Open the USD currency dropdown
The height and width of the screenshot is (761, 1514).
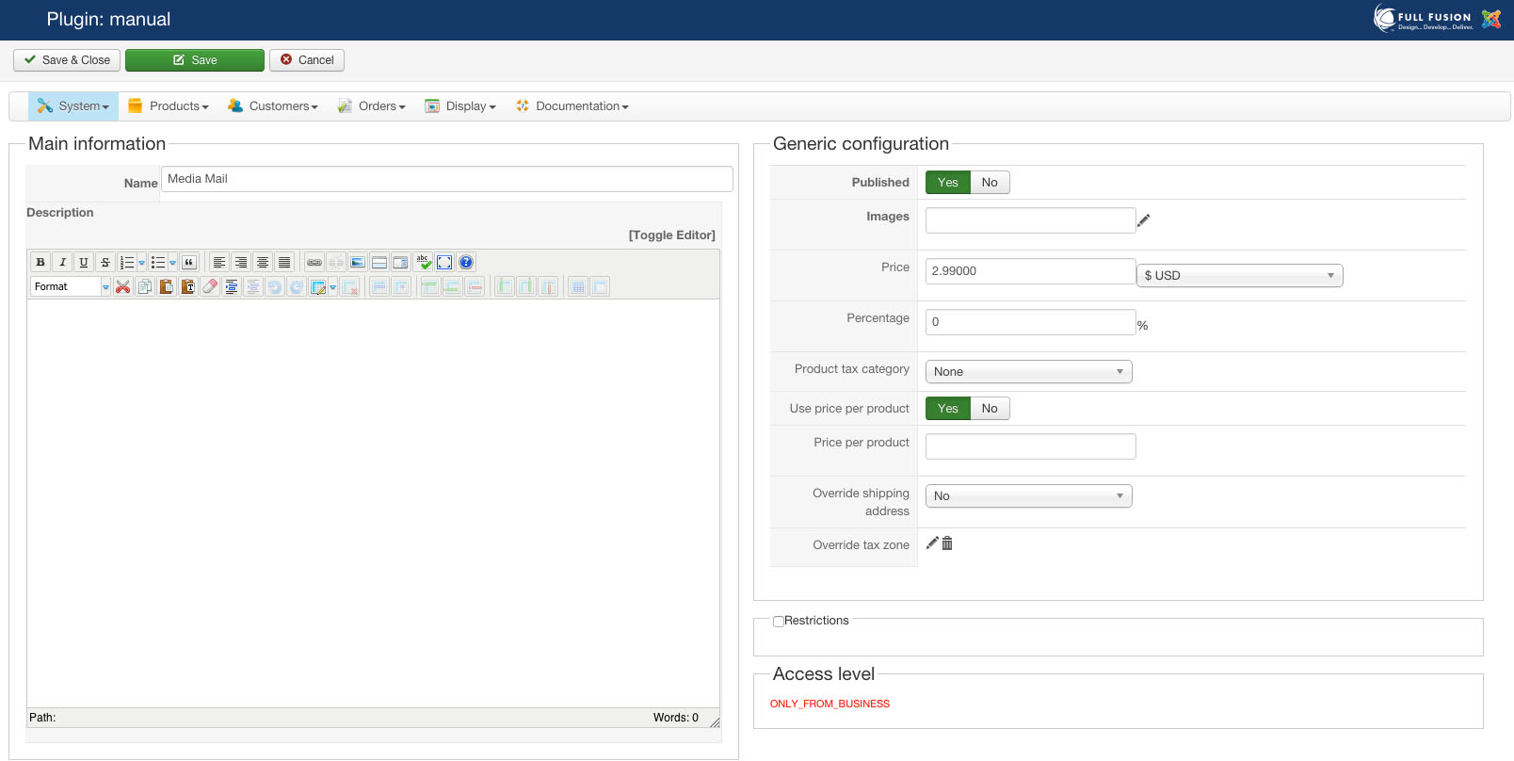point(1240,275)
